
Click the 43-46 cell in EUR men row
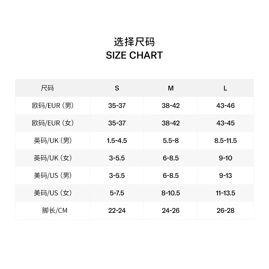[x=225, y=106]
